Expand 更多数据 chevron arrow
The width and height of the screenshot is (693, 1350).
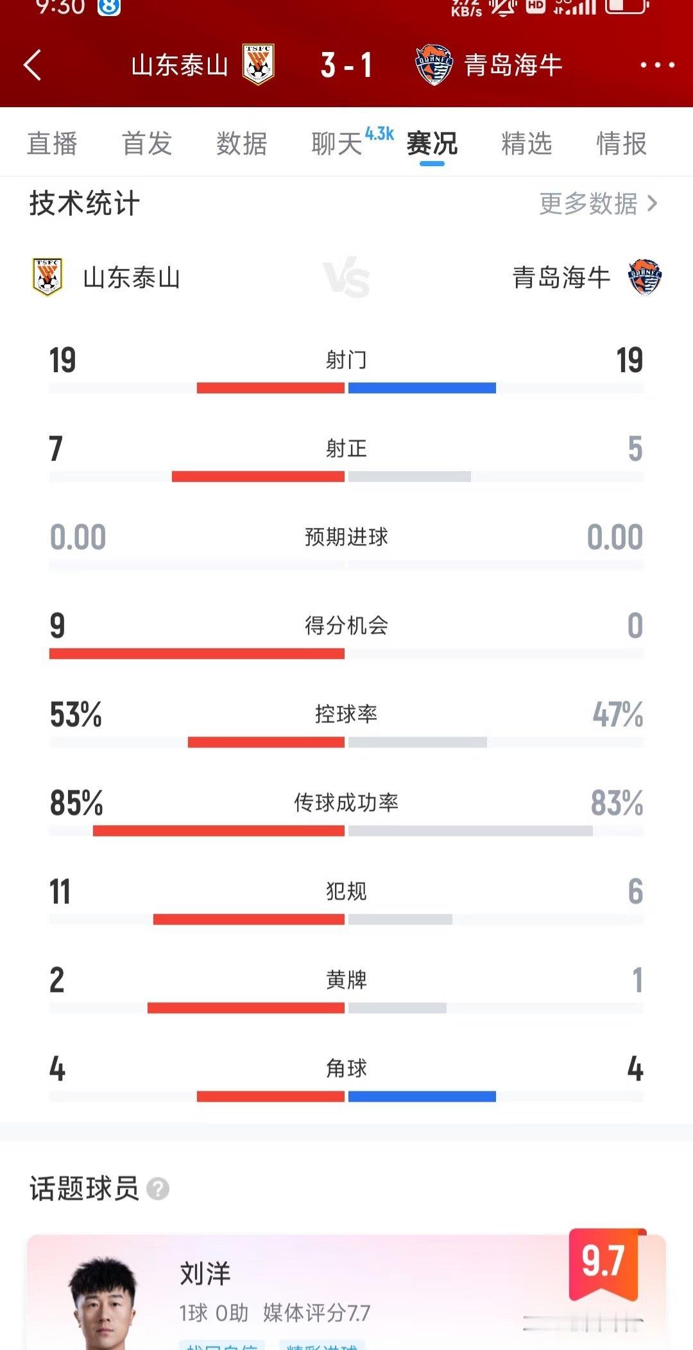point(653,204)
